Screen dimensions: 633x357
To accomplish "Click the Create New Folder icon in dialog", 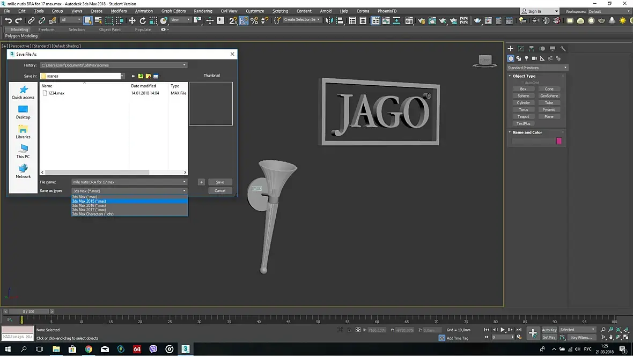I will tap(148, 76).
